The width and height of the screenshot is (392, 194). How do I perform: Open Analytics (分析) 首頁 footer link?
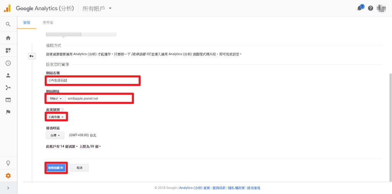(x=194, y=188)
